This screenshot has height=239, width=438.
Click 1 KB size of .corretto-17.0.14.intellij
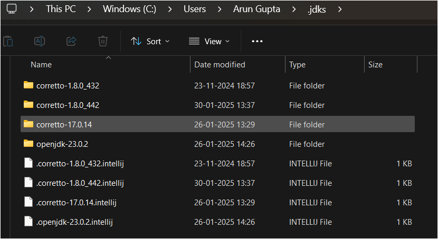coord(404,203)
